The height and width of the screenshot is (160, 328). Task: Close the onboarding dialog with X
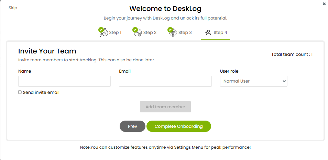point(324,4)
